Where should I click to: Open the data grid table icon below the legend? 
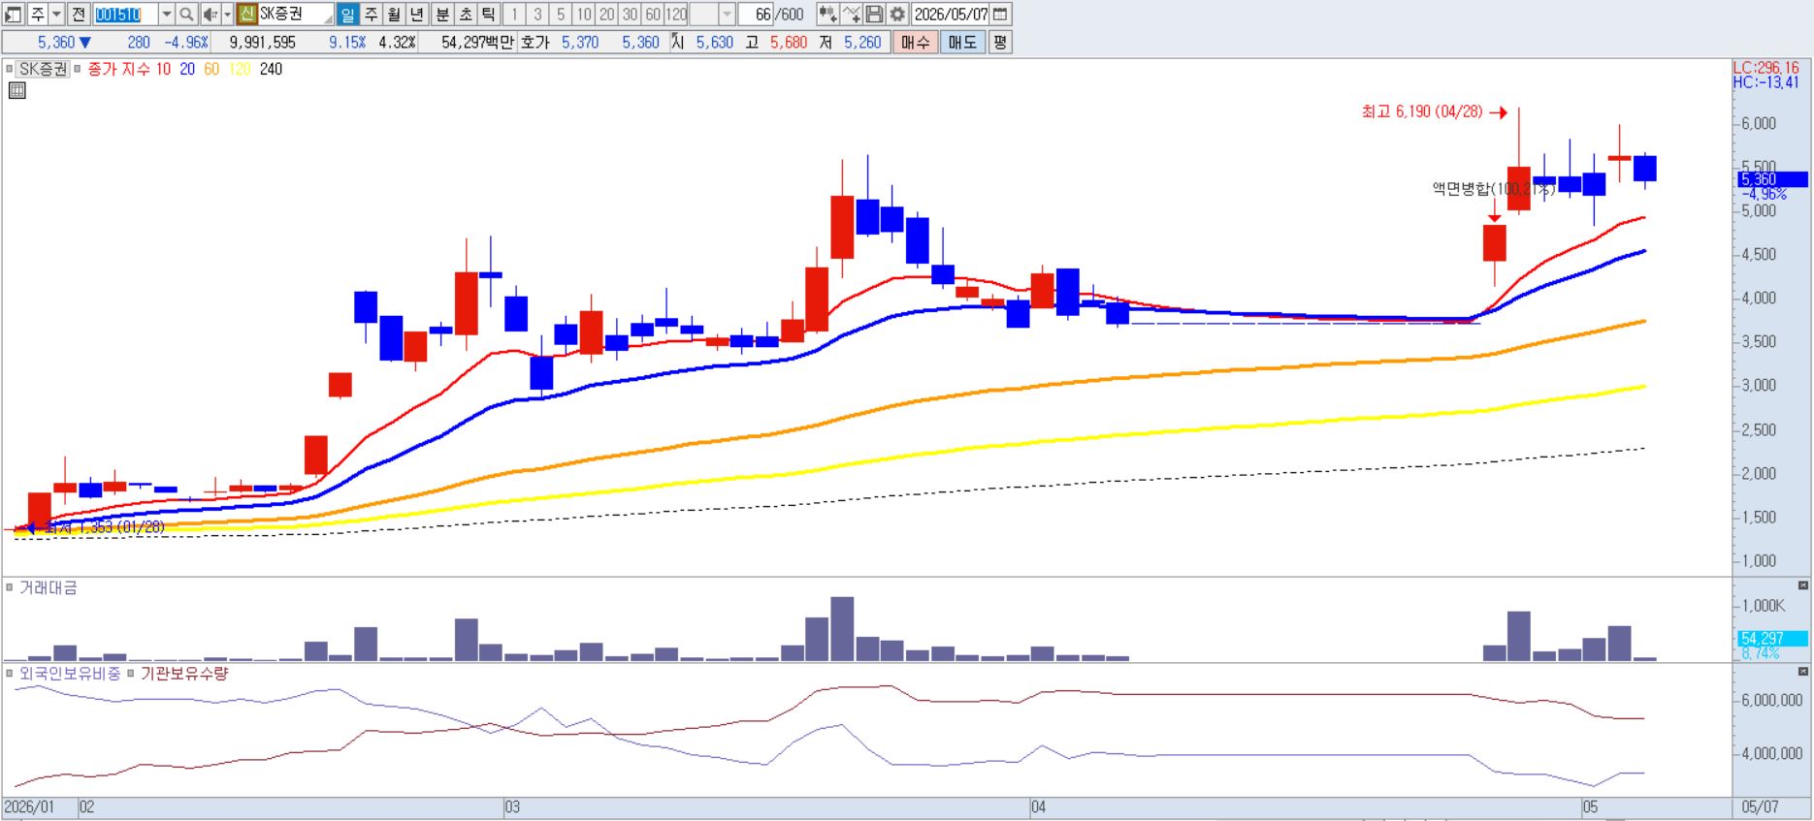(16, 91)
